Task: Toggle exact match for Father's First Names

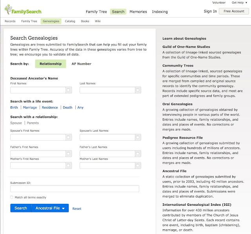Action: pyautogui.click(x=69, y=154)
